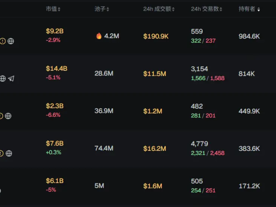This screenshot has width=276, height=207.
Task: Click the globe icon in $7.6B row
Action: click(9, 153)
